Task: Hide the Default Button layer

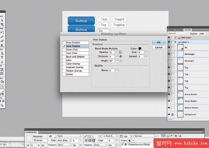Action: pos(169,108)
